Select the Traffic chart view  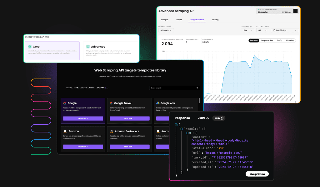279,41
